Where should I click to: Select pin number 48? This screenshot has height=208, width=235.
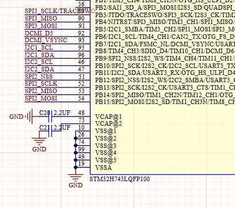click(x=81, y=113)
